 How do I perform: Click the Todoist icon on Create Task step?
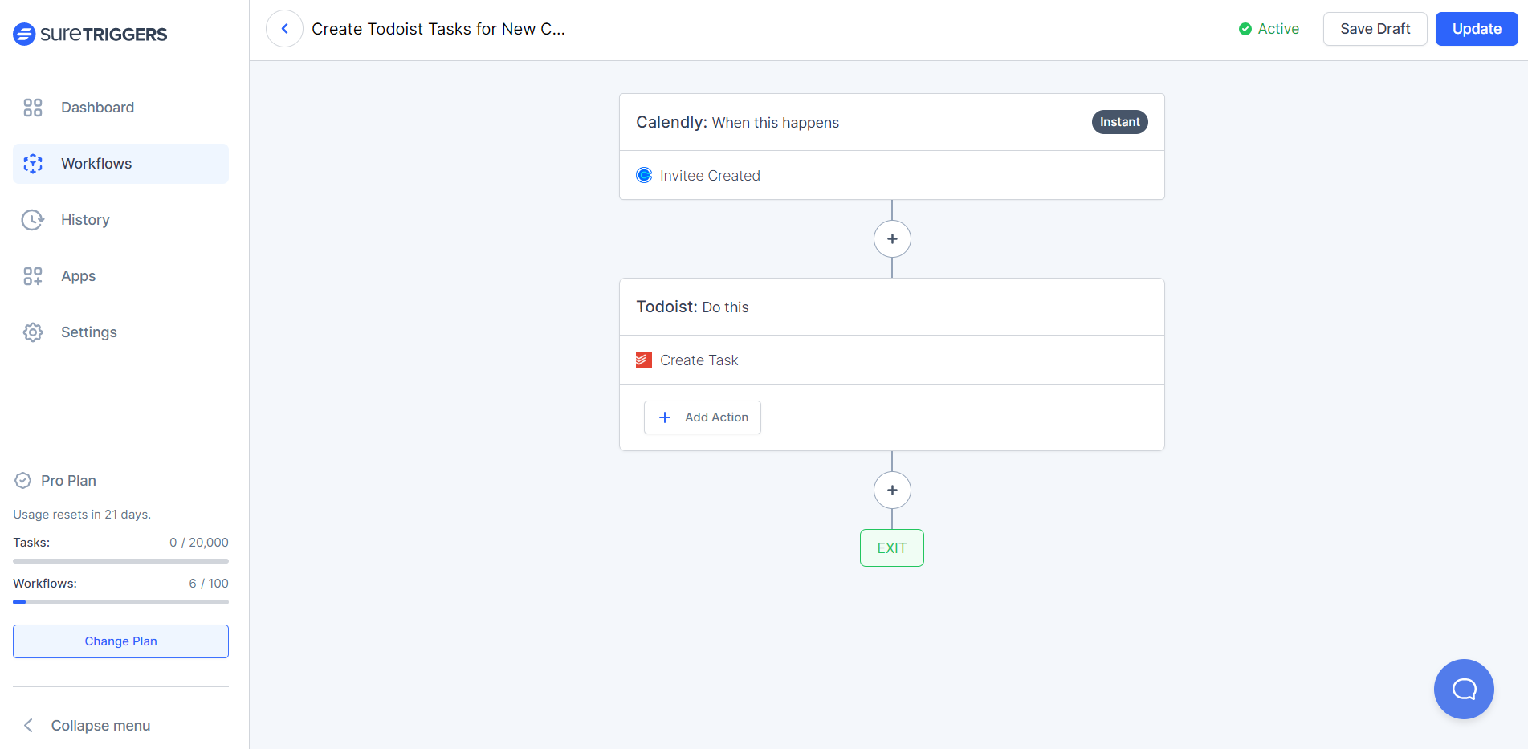point(643,360)
